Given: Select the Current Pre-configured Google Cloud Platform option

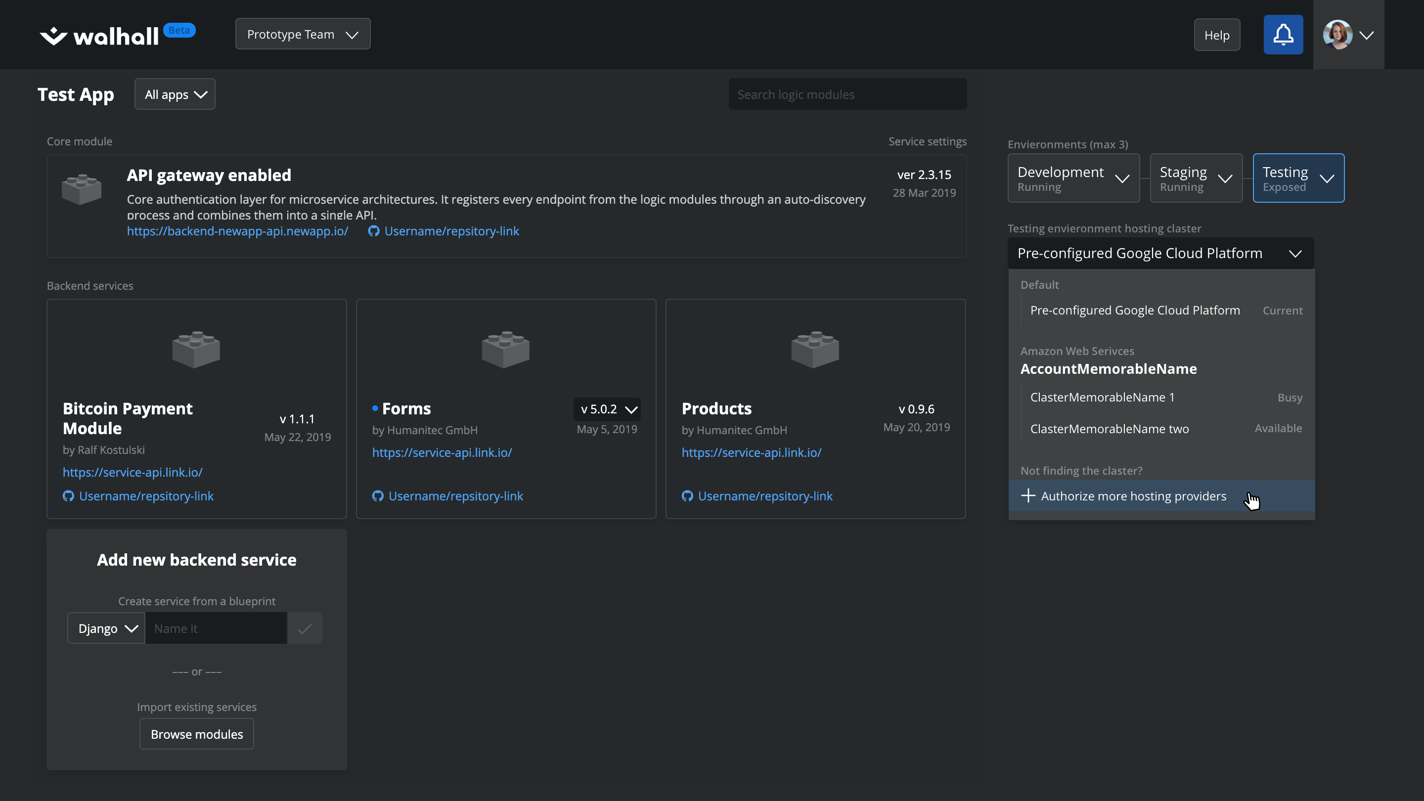Looking at the screenshot, I should click(x=1134, y=310).
